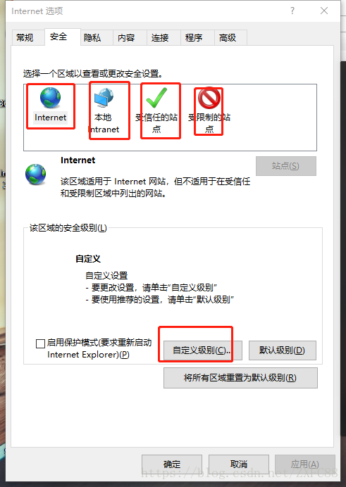The width and height of the screenshot is (346, 487).
Task: Open the 程序 tab
Action: tap(194, 37)
